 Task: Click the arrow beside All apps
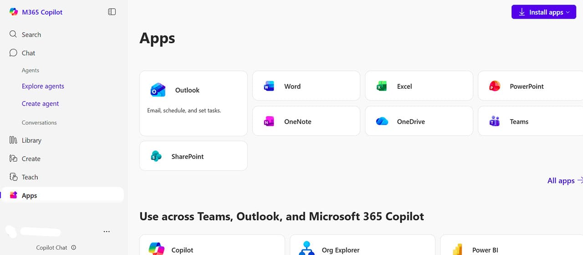click(580, 180)
